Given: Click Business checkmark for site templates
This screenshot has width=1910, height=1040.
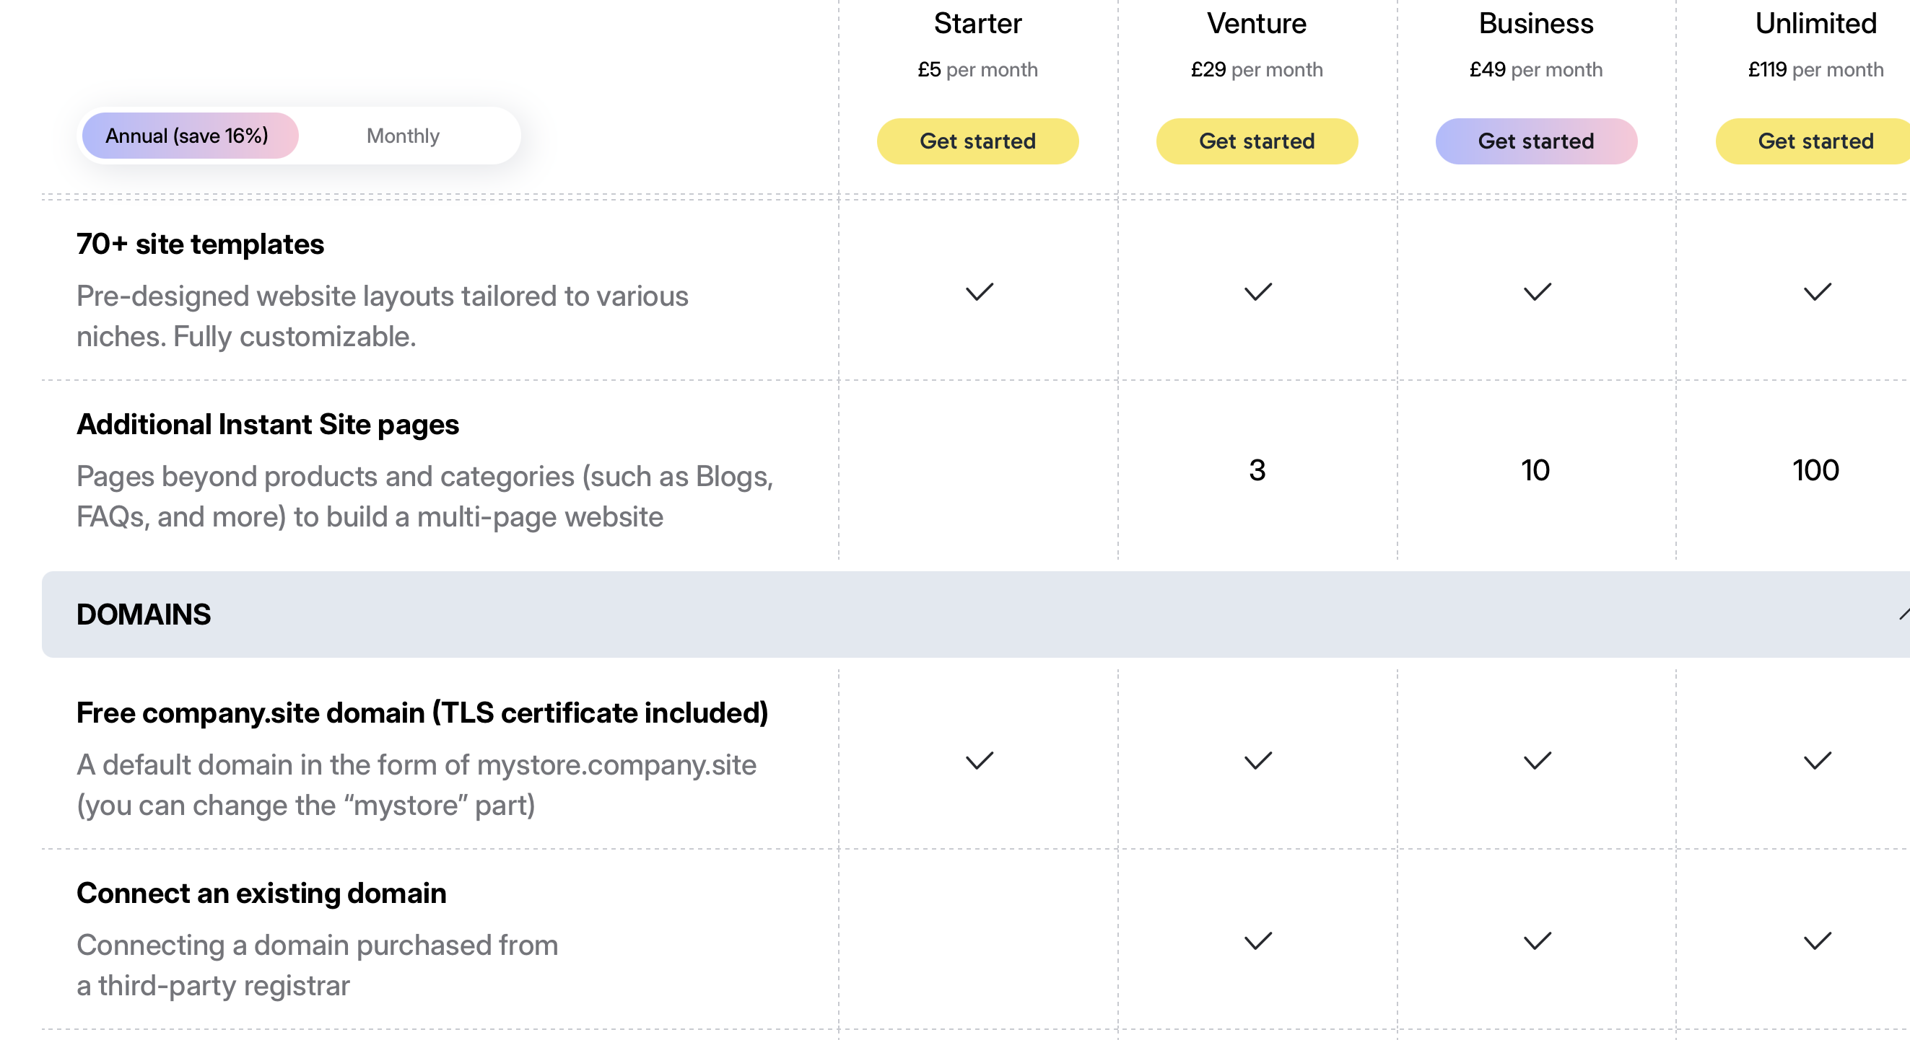Looking at the screenshot, I should (x=1536, y=292).
